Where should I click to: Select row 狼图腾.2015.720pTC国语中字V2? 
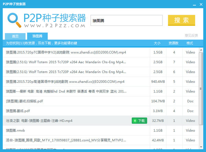(101, 52)
